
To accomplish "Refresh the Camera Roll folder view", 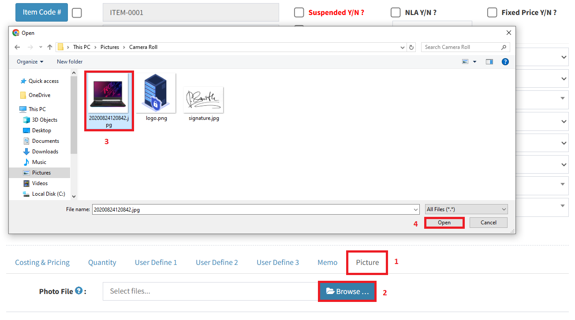I will click(x=411, y=47).
